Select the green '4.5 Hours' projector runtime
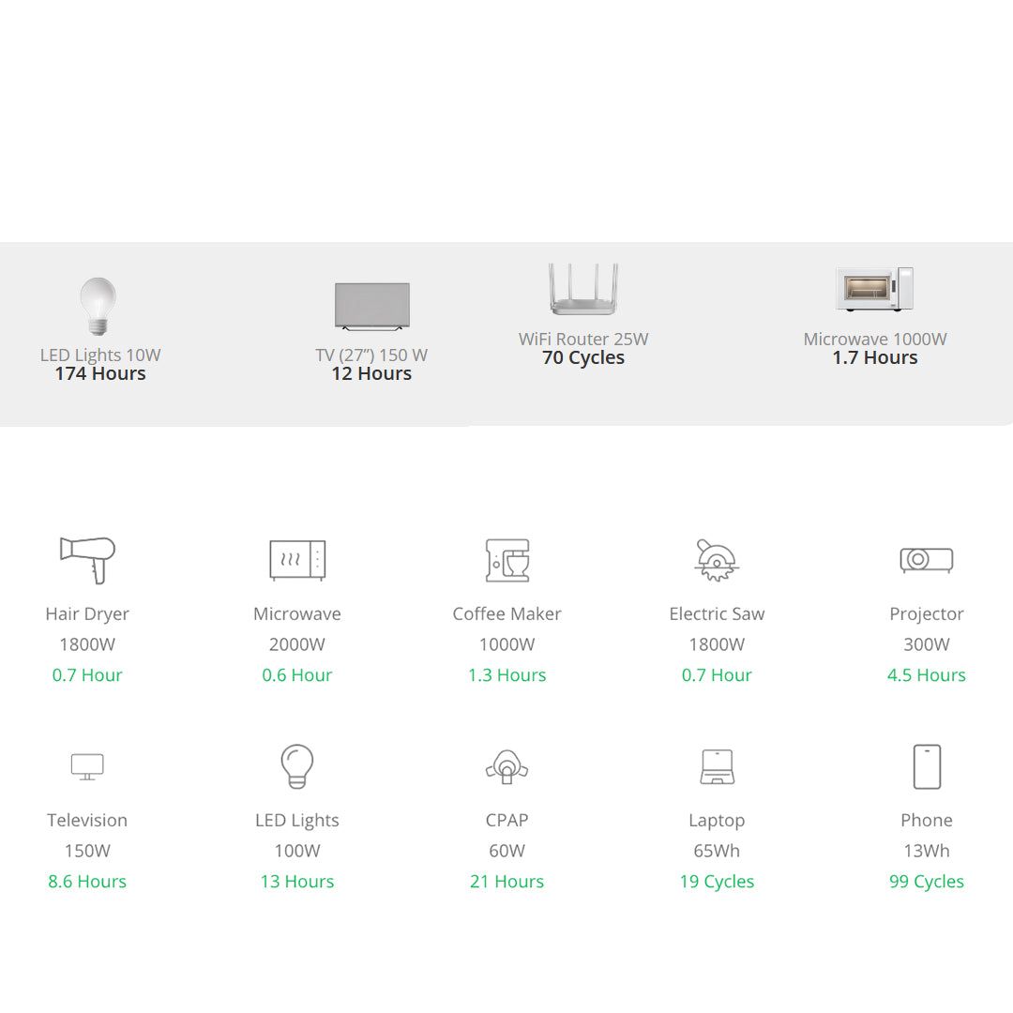Image resolution: width=1013 pixels, height=1013 pixels. tap(926, 675)
